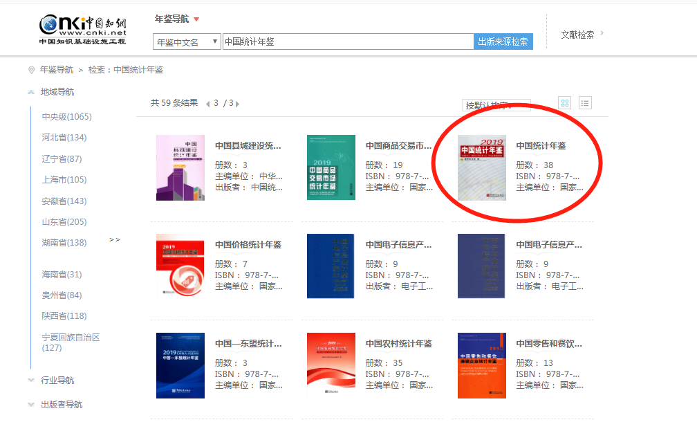The height and width of the screenshot is (422, 697).
Task: Filter by 河北省(134)
Action: pos(64,138)
